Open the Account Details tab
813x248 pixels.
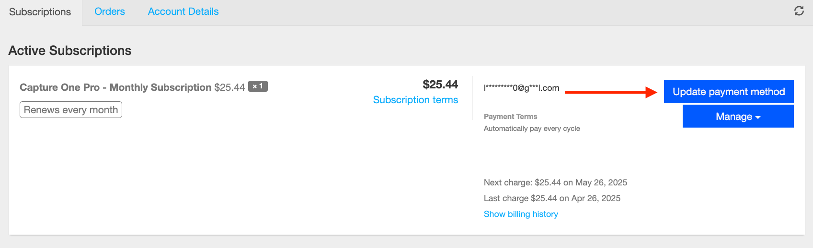click(x=183, y=11)
